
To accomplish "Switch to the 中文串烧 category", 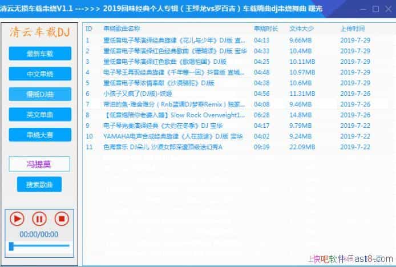I will (40, 74).
